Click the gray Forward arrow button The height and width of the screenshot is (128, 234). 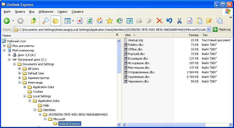tap(20, 21)
